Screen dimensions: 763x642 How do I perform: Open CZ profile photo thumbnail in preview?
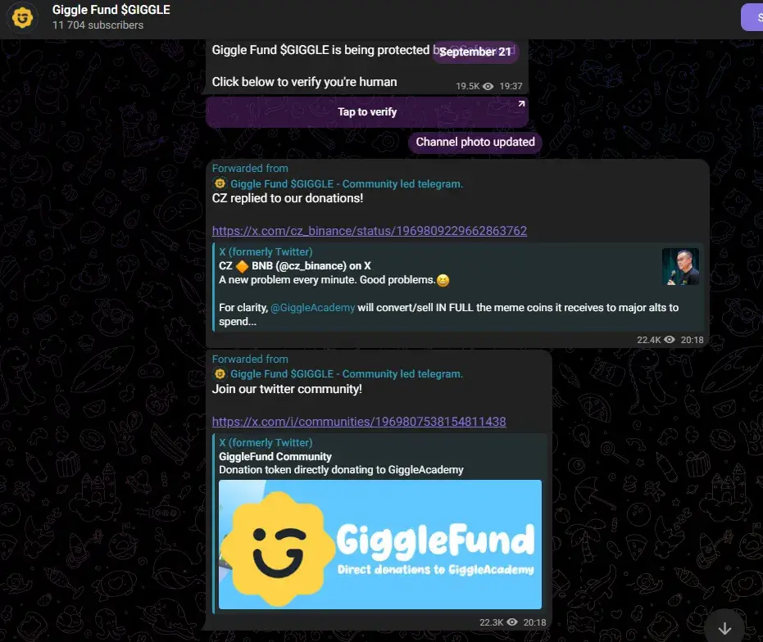(680, 266)
